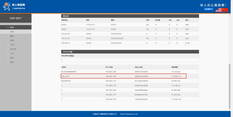The height and width of the screenshot is (117, 233).
Task: Open the 系统 system menu
Action: point(12,58)
